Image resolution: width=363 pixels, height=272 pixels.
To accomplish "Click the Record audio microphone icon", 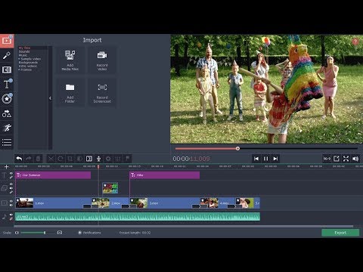I will [x=99, y=159].
